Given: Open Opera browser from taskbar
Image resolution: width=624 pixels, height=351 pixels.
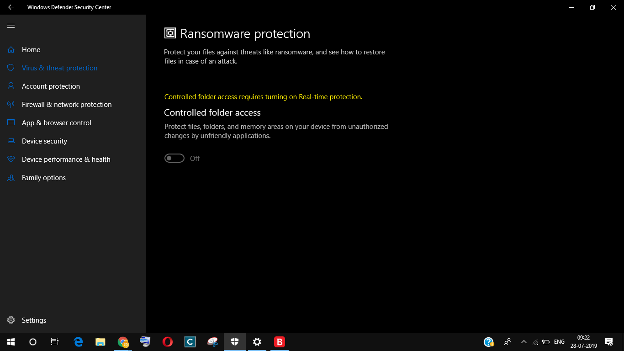Looking at the screenshot, I should (x=168, y=342).
